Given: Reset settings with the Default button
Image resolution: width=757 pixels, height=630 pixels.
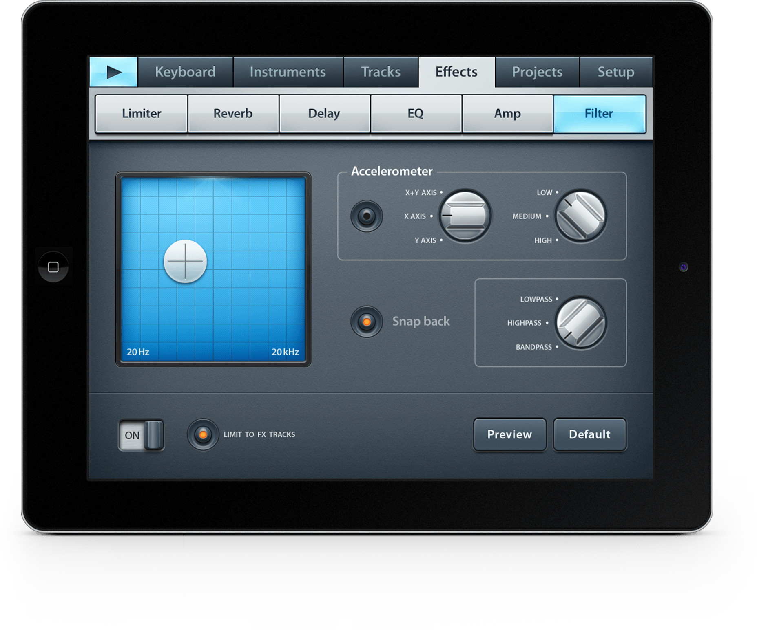Looking at the screenshot, I should 589,434.
